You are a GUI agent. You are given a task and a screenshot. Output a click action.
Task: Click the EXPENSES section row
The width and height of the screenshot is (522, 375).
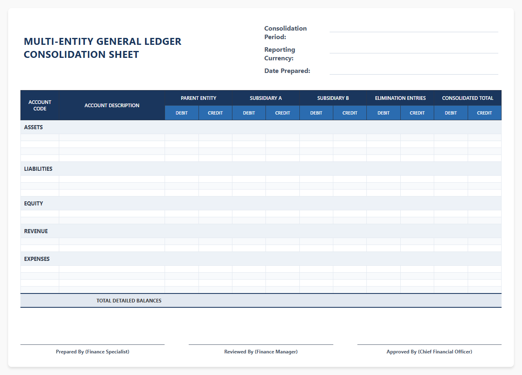pyautogui.click(x=261, y=259)
